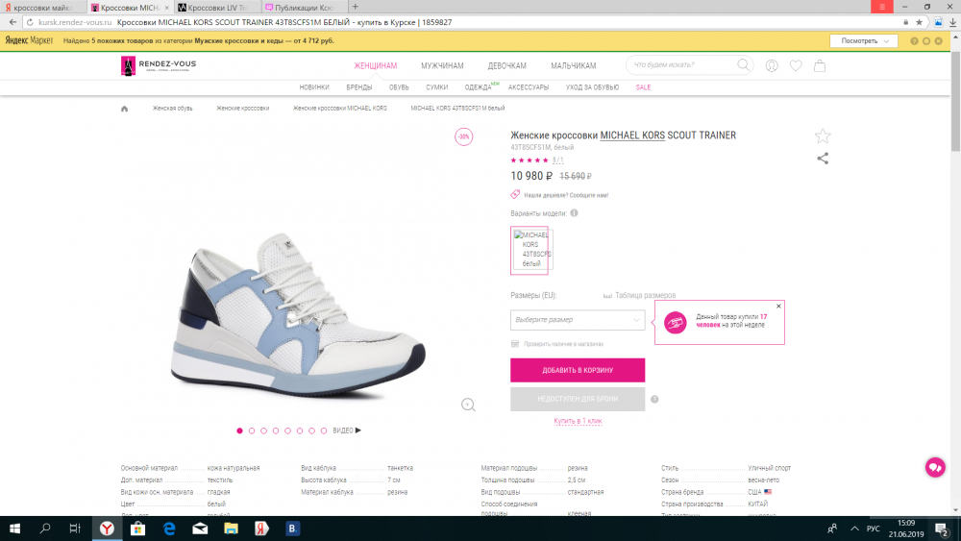Click the site search input field
961x541 pixels.
(x=682, y=65)
